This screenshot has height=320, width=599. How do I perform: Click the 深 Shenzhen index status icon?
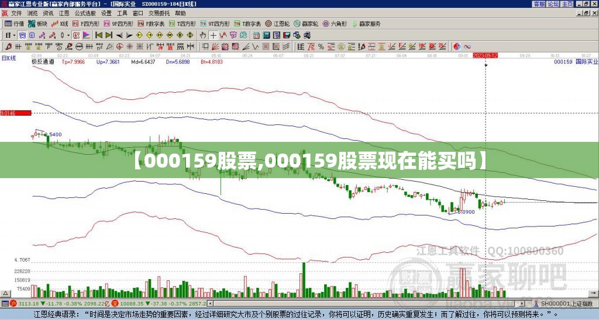pyautogui.click(x=115, y=304)
